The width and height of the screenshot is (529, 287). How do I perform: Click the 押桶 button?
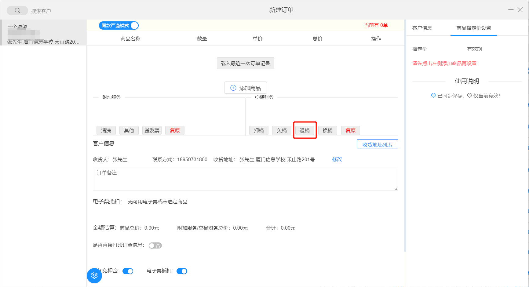click(259, 131)
